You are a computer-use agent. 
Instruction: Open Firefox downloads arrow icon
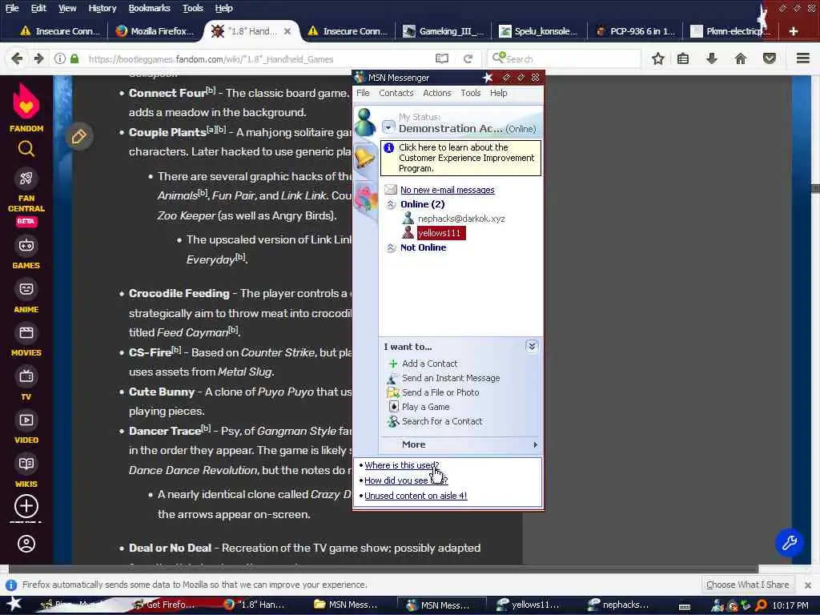coord(711,58)
